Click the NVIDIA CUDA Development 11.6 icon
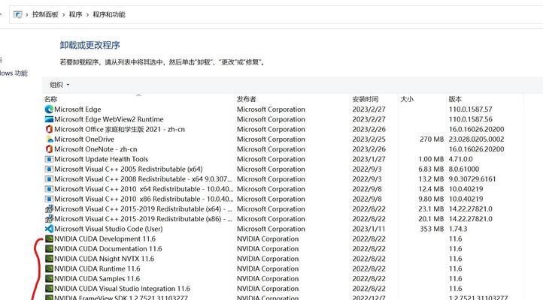Screen dimensions: 543x300 [x=49, y=239]
